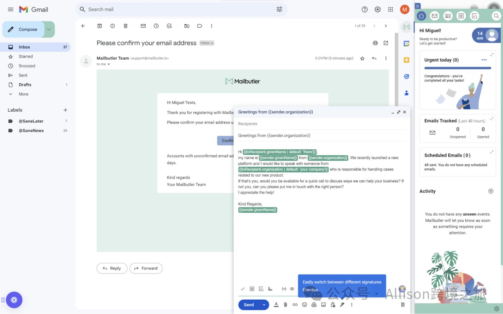Attach a file with the paperclip icon

coord(285,305)
